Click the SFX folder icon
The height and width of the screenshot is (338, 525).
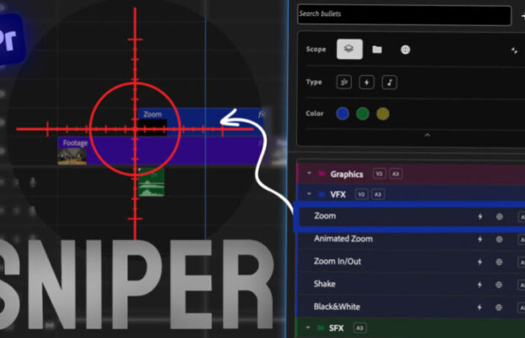(321, 328)
